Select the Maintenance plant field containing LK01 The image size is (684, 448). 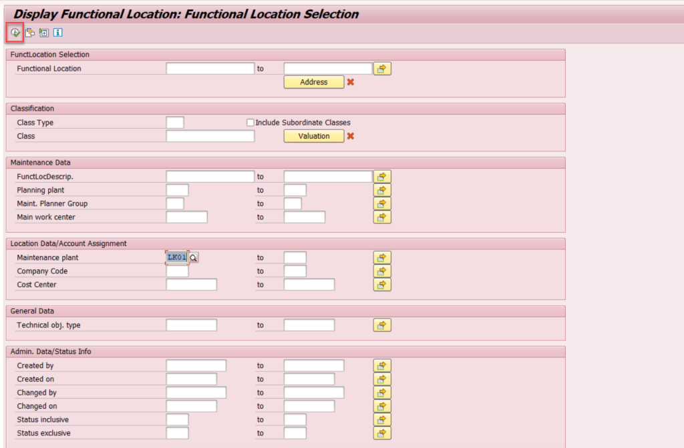(176, 257)
